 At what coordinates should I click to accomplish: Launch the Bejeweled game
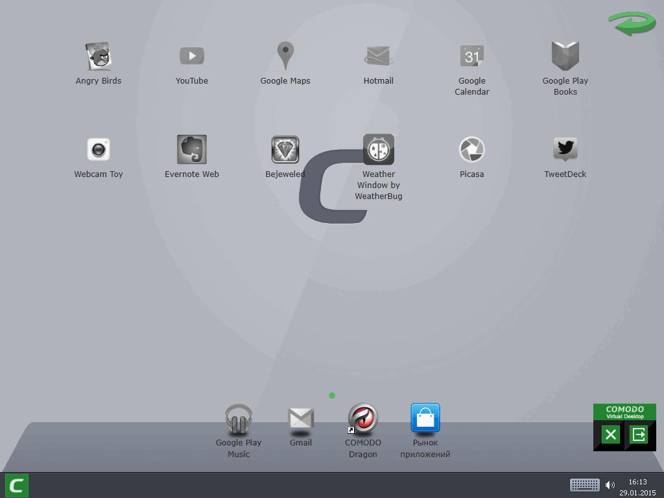coord(285,149)
